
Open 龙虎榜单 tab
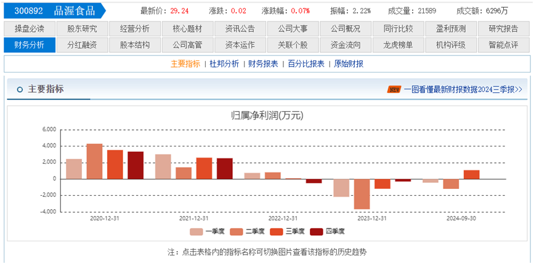[x=398, y=45]
